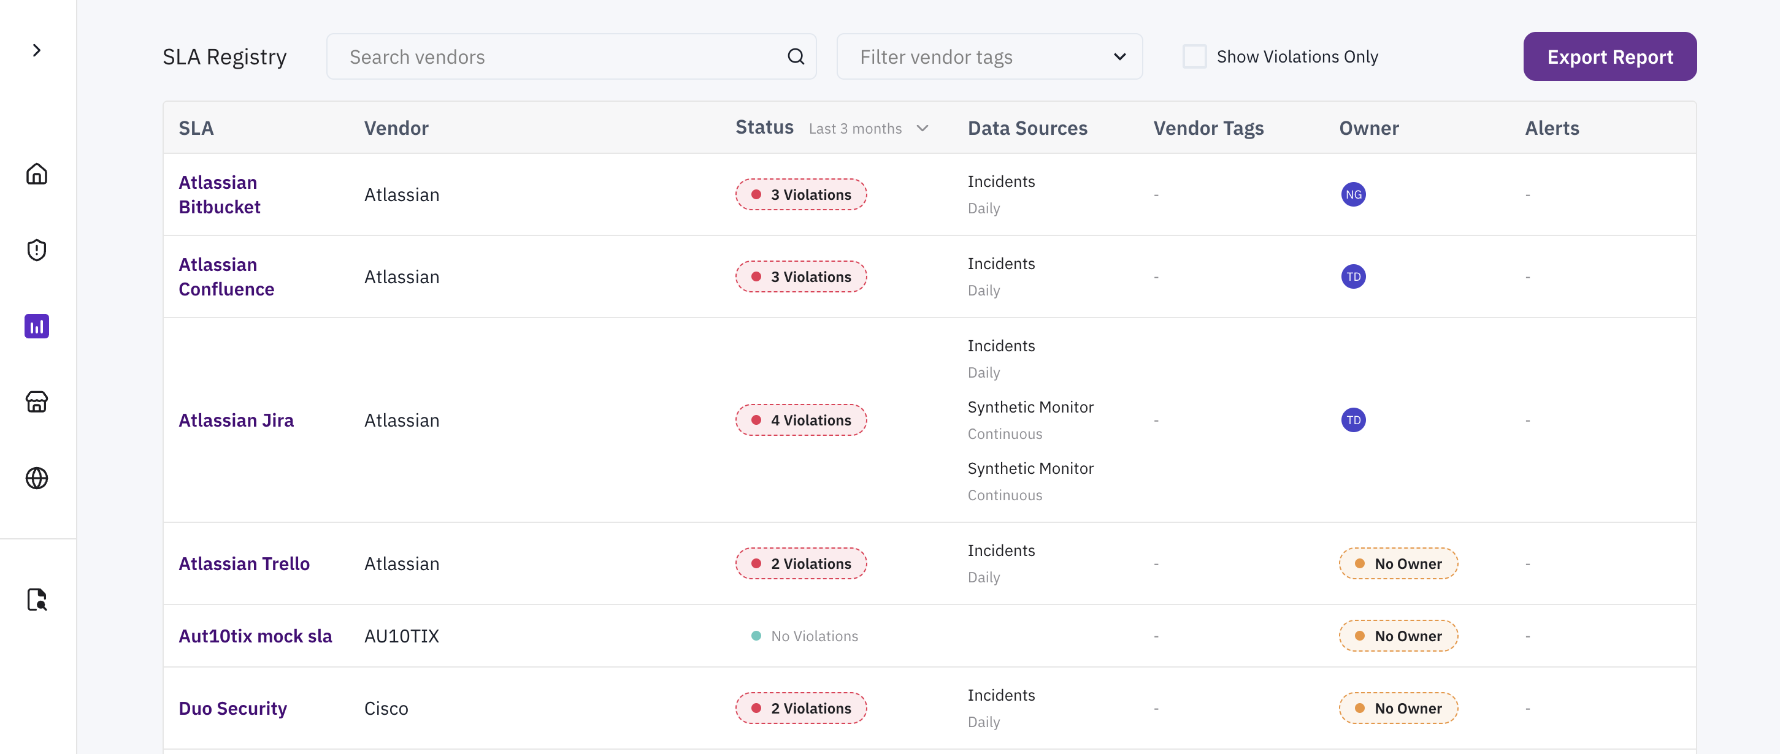The height and width of the screenshot is (754, 1780).
Task: Open the Aut10tix mock sla link
Action: tap(255, 636)
